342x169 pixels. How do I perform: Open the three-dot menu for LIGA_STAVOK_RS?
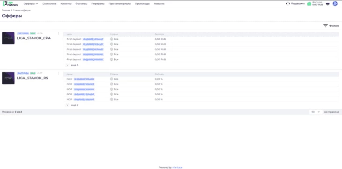click(x=59, y=73)
